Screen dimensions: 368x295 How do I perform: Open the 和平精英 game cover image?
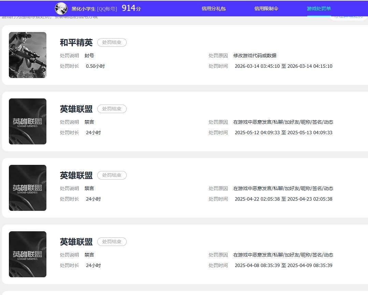click(x=28, y=55)
